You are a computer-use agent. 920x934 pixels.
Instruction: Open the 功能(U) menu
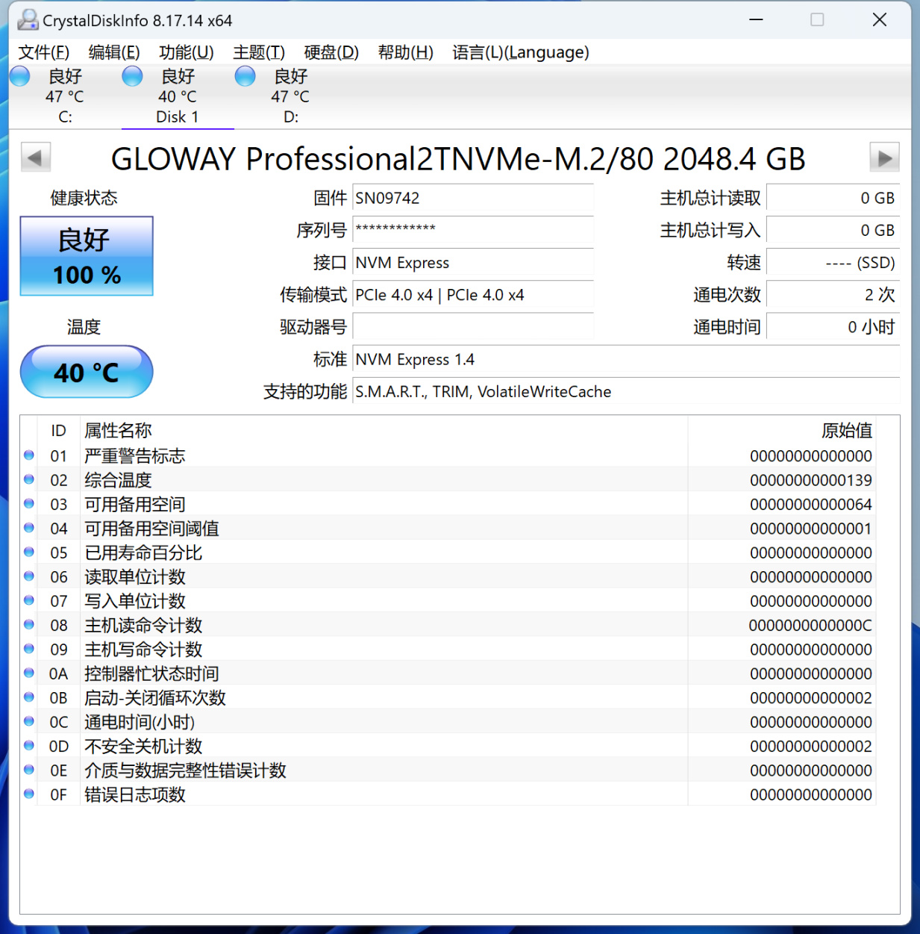(187, 52)
